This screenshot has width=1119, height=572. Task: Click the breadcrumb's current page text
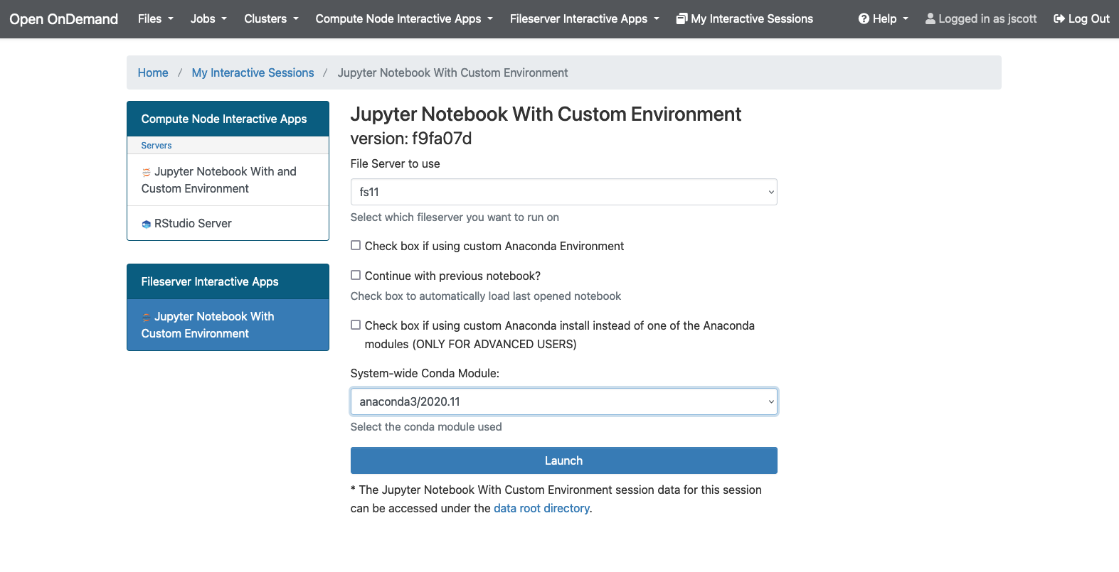pos(452,72)
